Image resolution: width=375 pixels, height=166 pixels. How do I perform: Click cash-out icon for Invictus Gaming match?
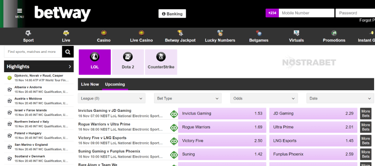tap(174, 114)
